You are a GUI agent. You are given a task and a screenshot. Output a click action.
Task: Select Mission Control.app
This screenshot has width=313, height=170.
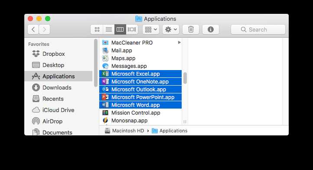[140, 112]
